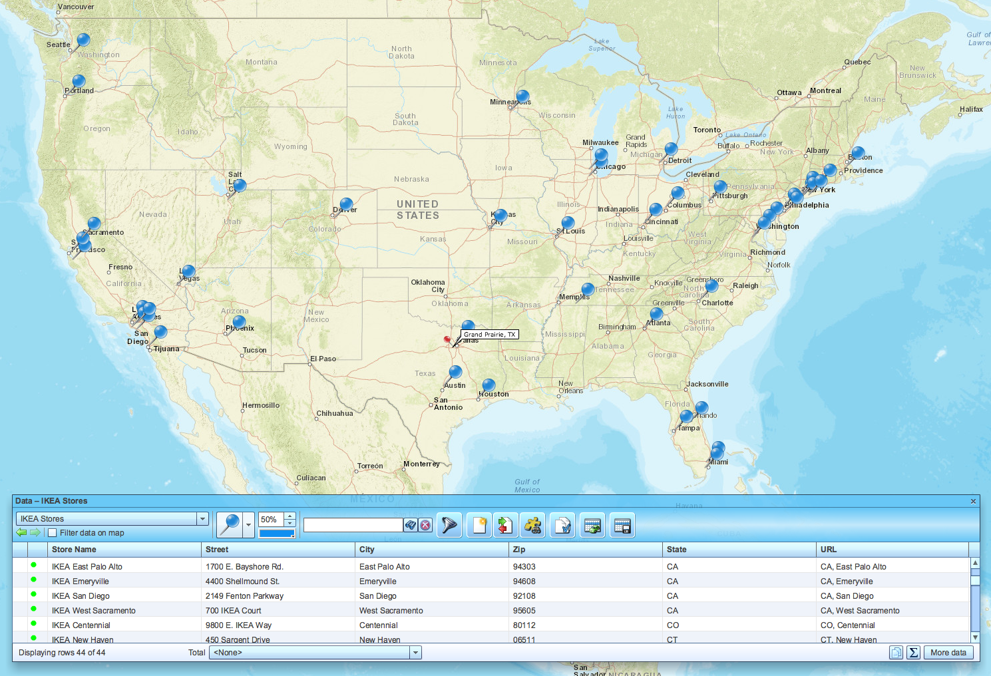991x676 pixels.
Task: Clear the search with red X icon
Action: pyautogui.click(x=426, y=526)
